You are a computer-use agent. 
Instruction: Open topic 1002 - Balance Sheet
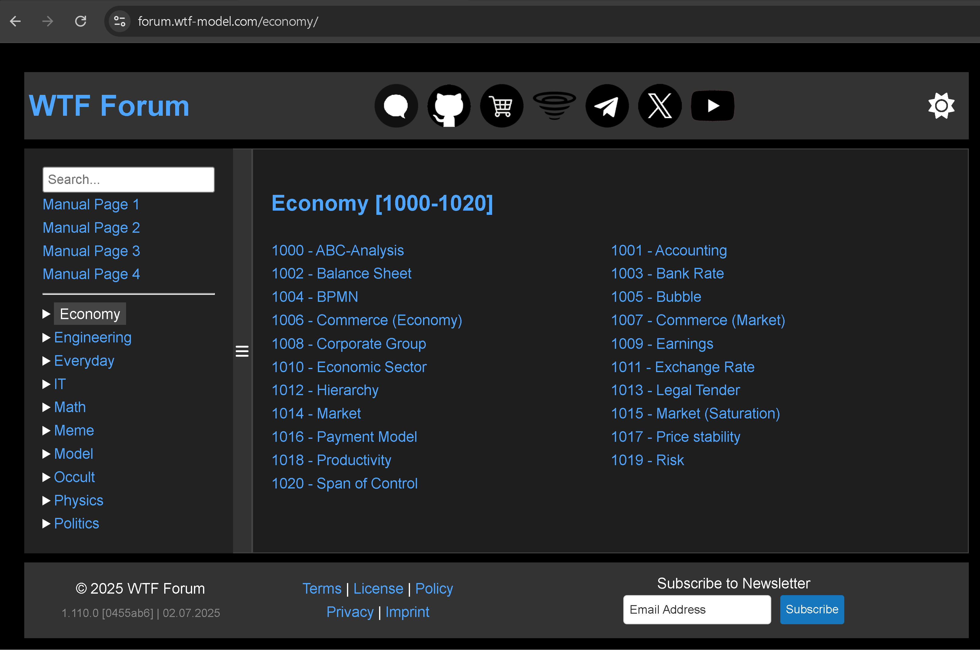point(341,274)
